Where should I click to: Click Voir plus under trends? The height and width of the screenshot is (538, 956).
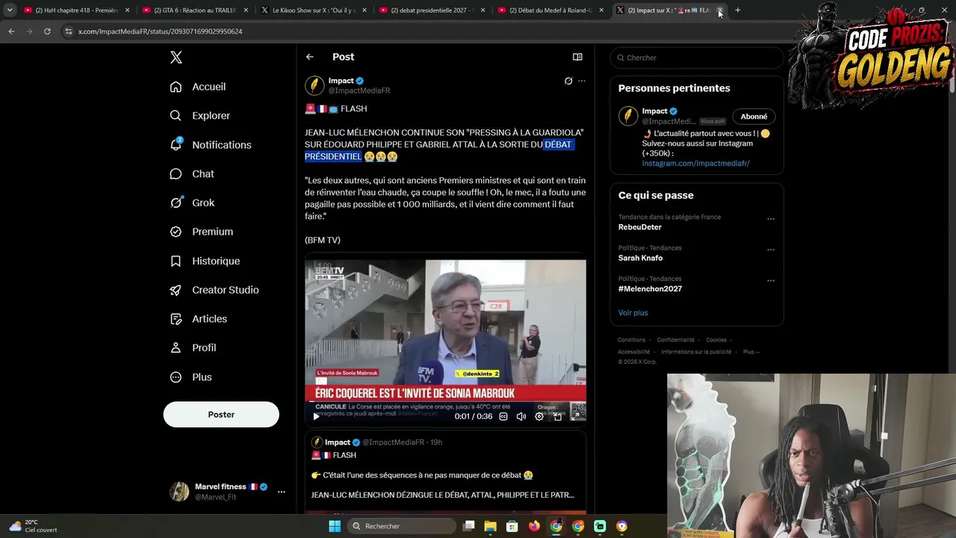pyautogui.click(x=633, y=312)
